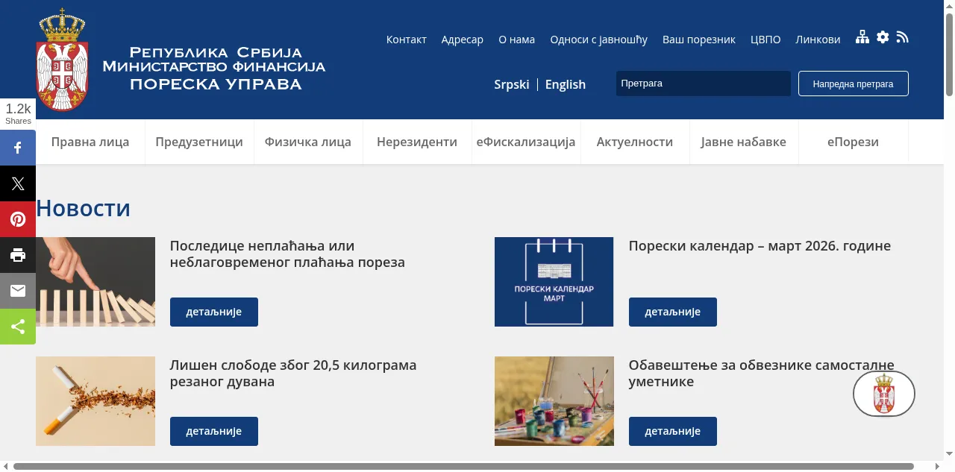Viewport: 955px width, 472px height.
Task: Open the green general share icon
Action: [18, 327]
